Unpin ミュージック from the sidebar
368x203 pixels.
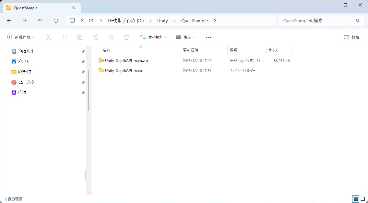coord(83,82)
